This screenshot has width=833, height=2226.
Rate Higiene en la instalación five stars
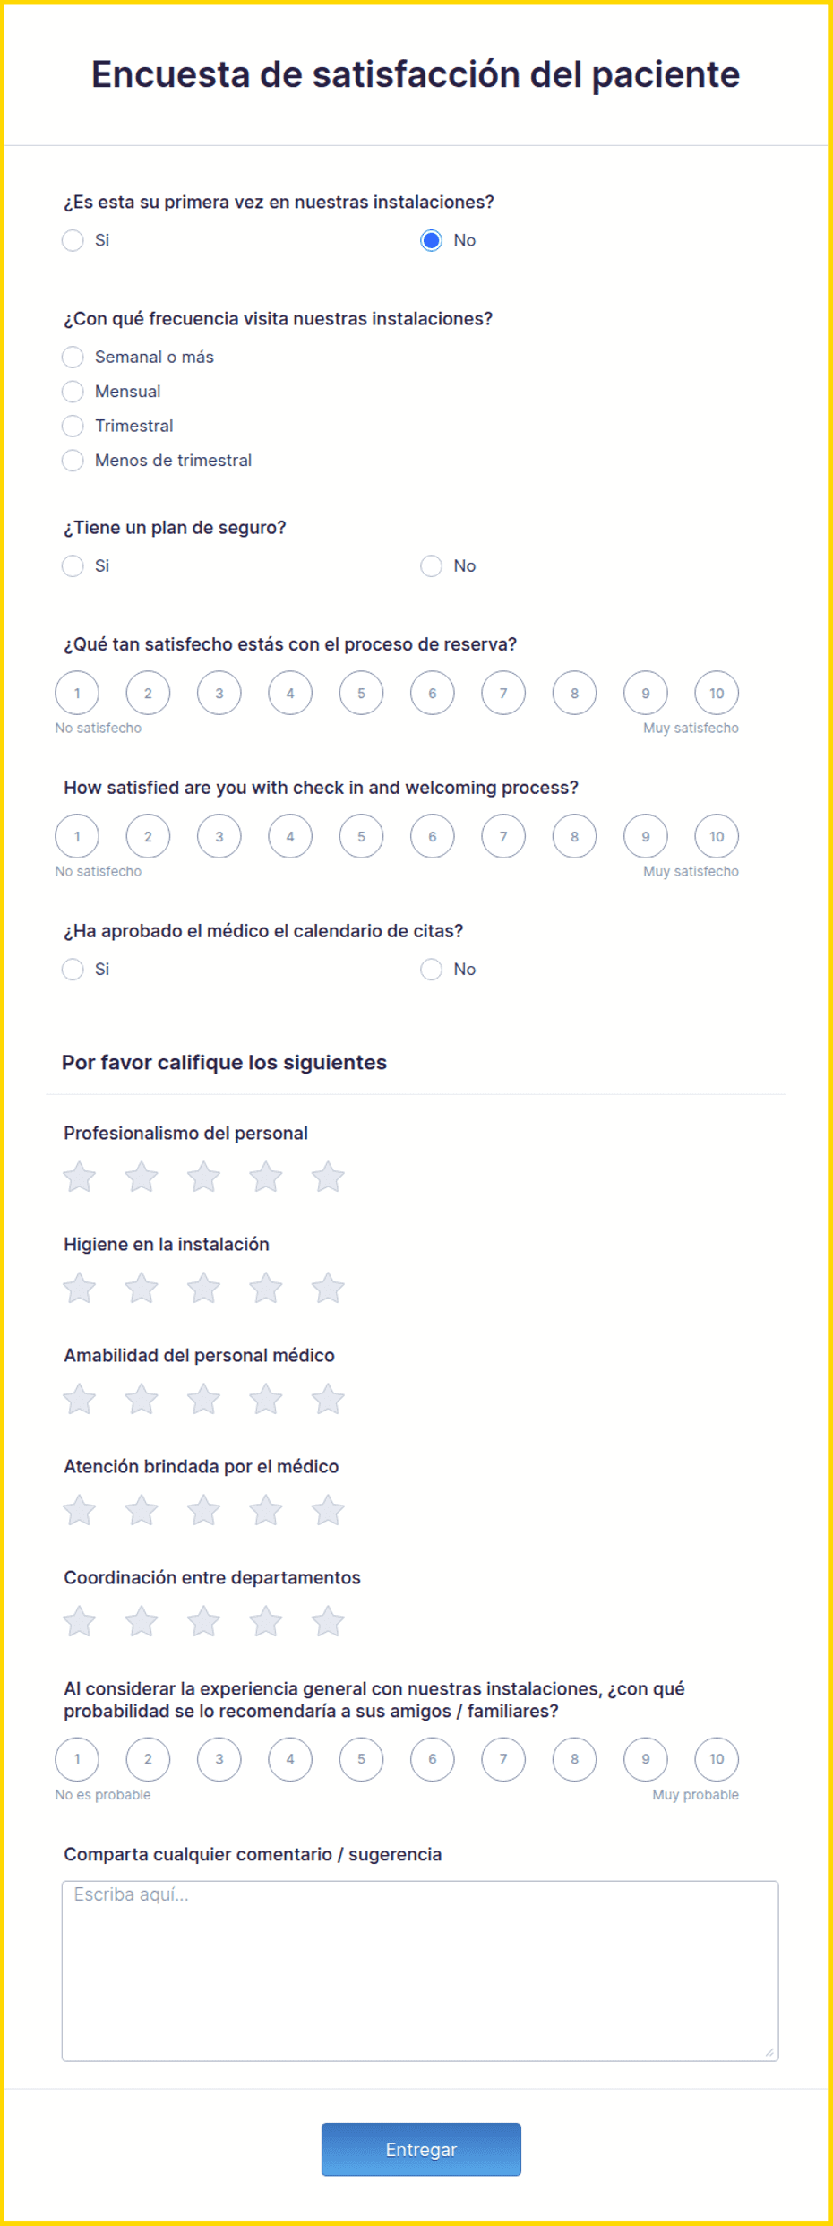(328, 1288)
